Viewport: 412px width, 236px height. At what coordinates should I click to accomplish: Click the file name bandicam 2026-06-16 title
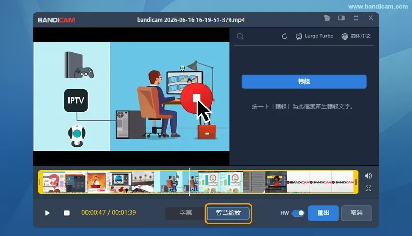point(191,20)
